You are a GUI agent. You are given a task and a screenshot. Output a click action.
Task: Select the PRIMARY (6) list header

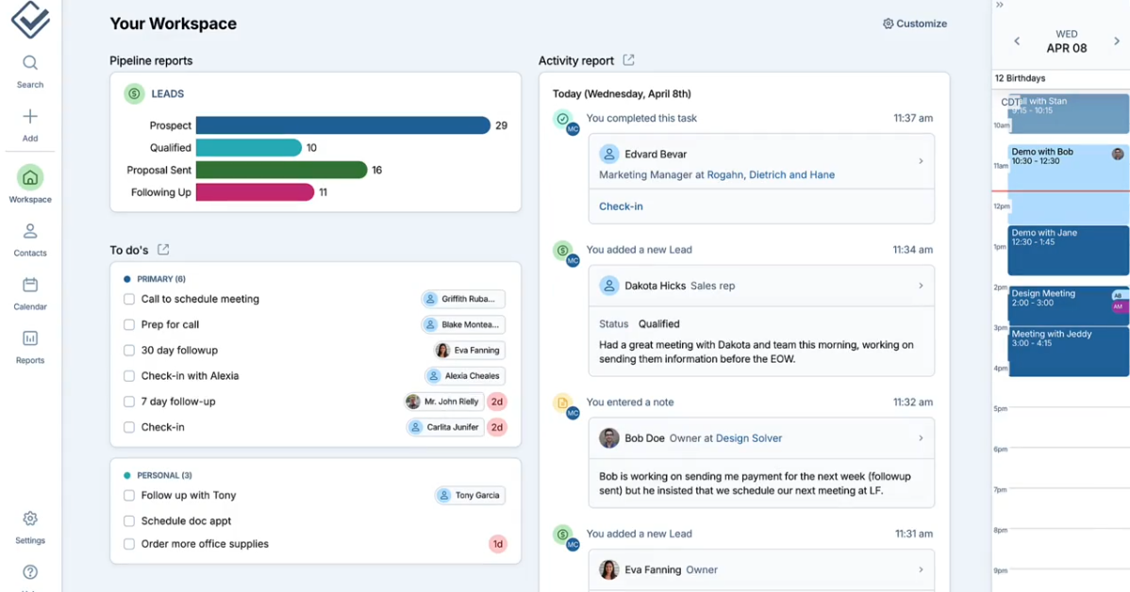click(x=155, y=279)
